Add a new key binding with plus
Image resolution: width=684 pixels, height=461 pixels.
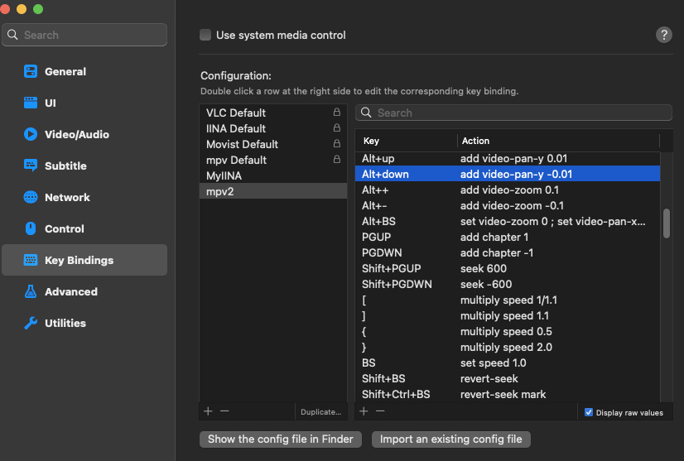363,411
